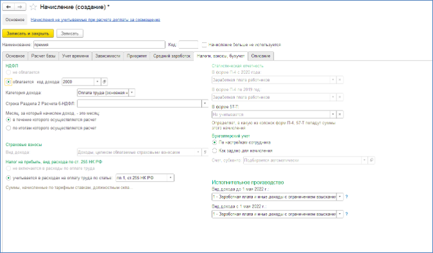Expand the код дохода dropdown

pyautogui.click(x=98, y=82)
